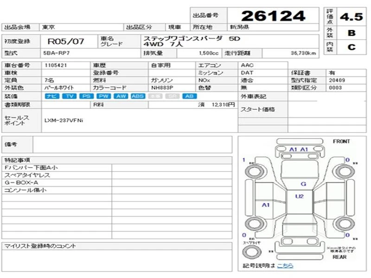Image resolution: width=371 pixels, height=278 pixels.
Task: Click the empty 備考 remarks field
Action: click(x=133, y=145)
